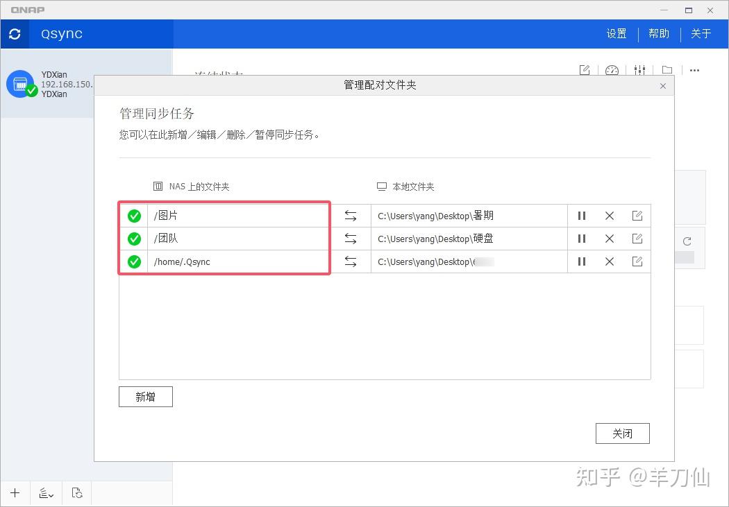Click the 关闭 button to close dialog
The image size is (729, 507).
(x=622, y=433)
